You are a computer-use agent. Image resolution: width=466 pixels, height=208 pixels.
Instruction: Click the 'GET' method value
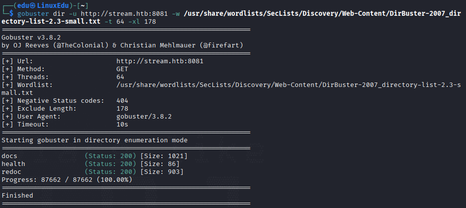[x=122, y=69]
